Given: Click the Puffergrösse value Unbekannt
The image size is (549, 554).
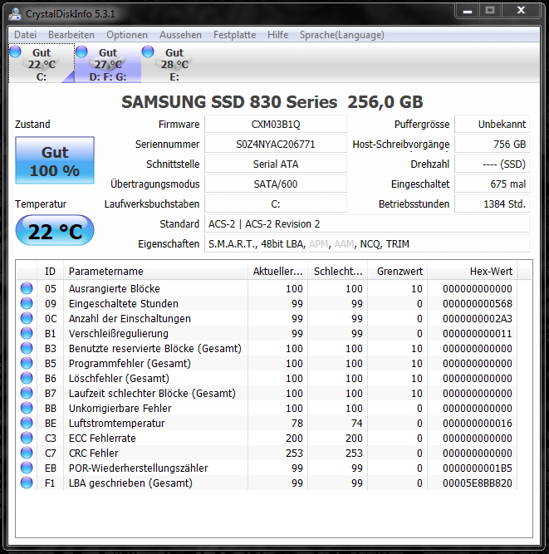Looking at the screenshot, I should [x=493, y=124].
